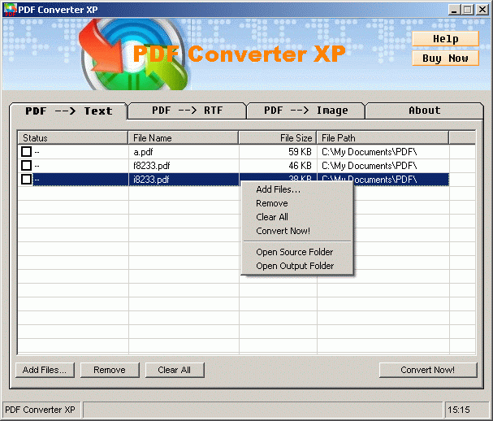The image size is (493, 421).
Task: Tick the checkbox for a.pdf
Action: (x=27, y=152)
